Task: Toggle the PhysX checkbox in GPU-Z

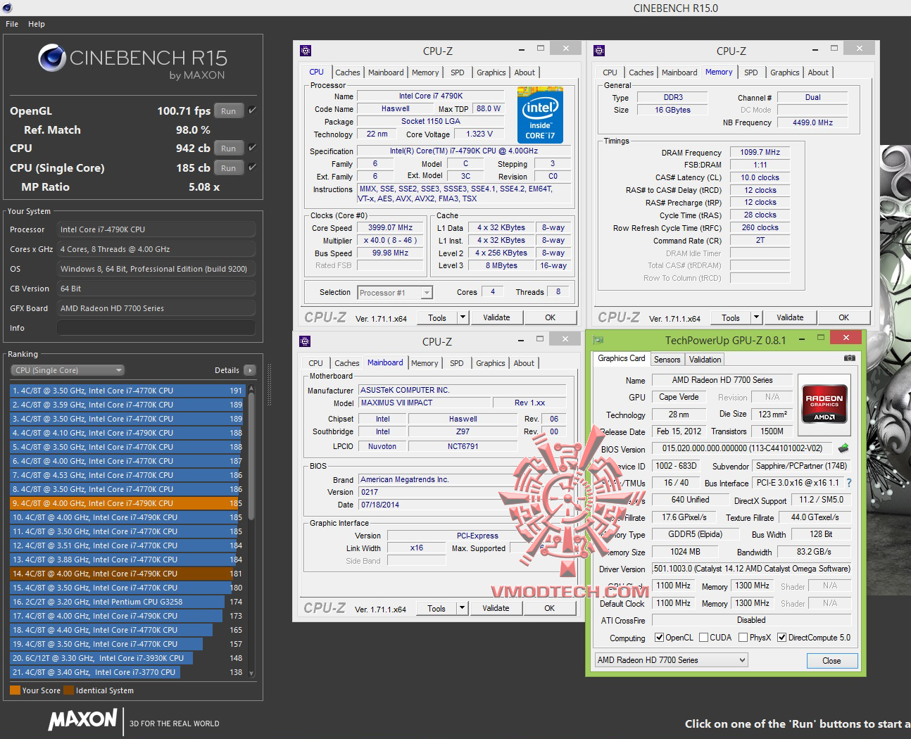Action: click(x=743, y=638)
